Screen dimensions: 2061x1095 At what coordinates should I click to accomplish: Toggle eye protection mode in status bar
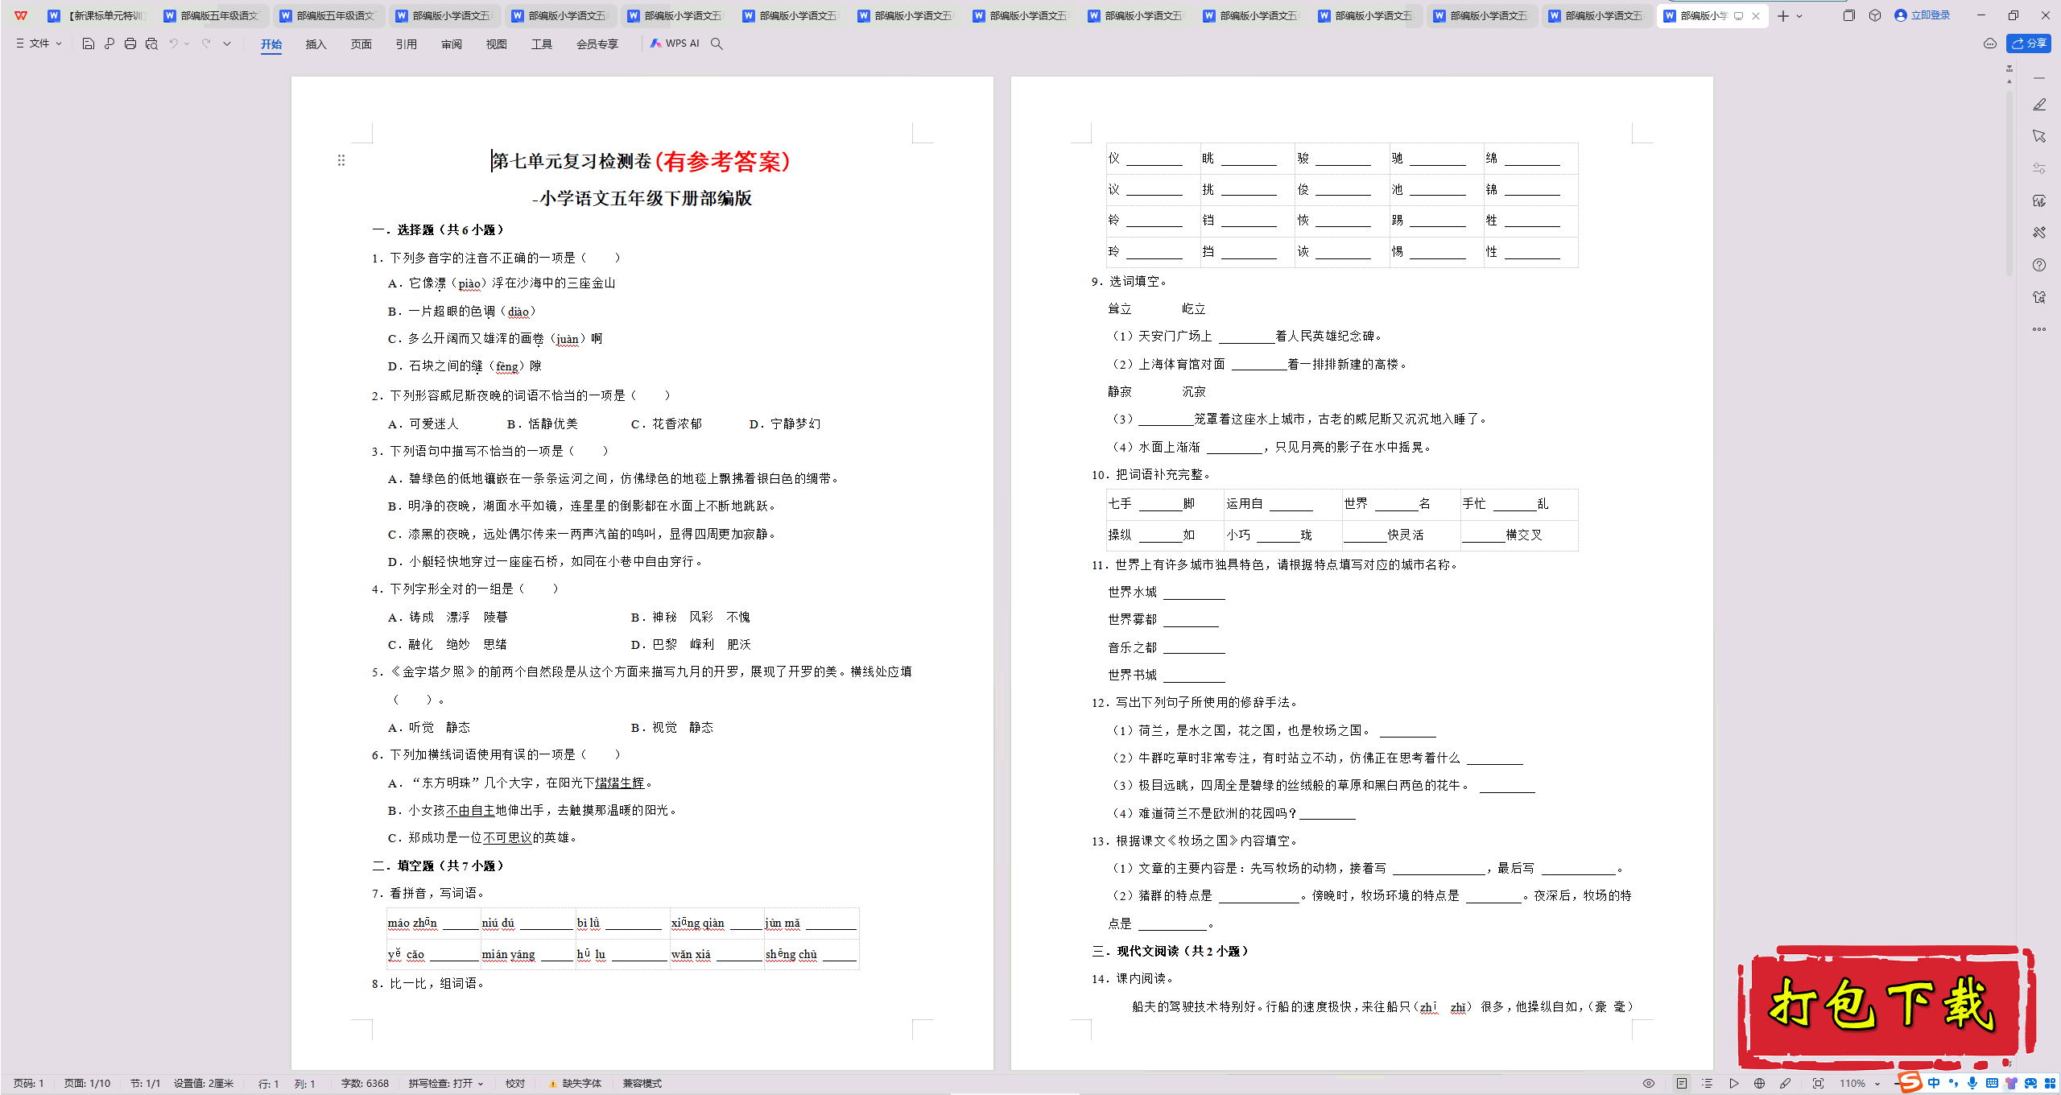coord(1649,1084)
